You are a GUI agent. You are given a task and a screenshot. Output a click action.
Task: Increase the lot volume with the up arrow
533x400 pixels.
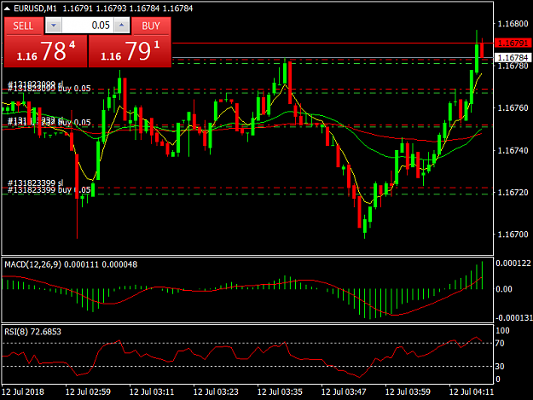pyautogui.click(x=122, y=26)
